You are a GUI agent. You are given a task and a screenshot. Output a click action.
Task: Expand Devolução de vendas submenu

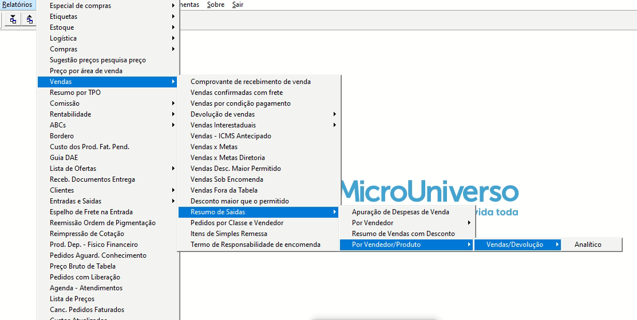[x=258, y=114]
